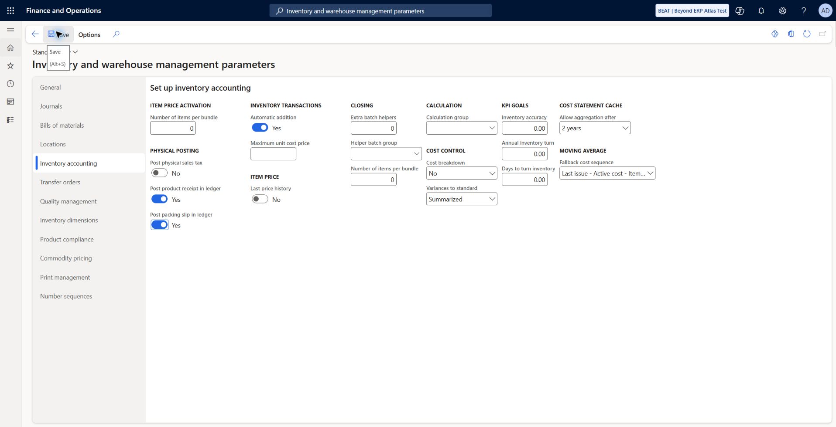Expand the Standard view chevron
Image resolution: width=836 pixels, height=427 pixels.
(x=75, y=52)
